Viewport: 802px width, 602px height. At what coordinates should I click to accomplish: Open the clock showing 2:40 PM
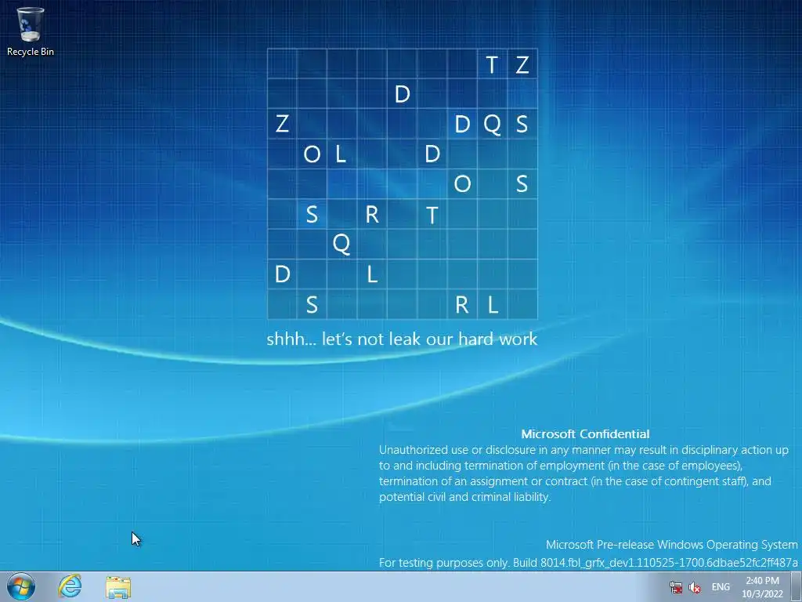click(763, 587)
